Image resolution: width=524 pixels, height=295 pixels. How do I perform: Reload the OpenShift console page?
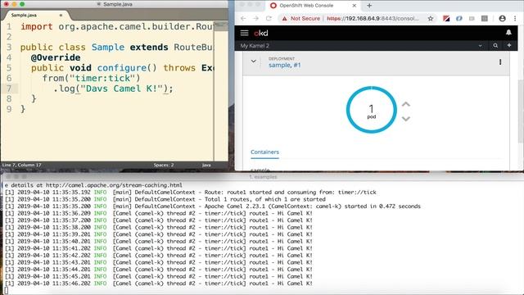[269, 18]
